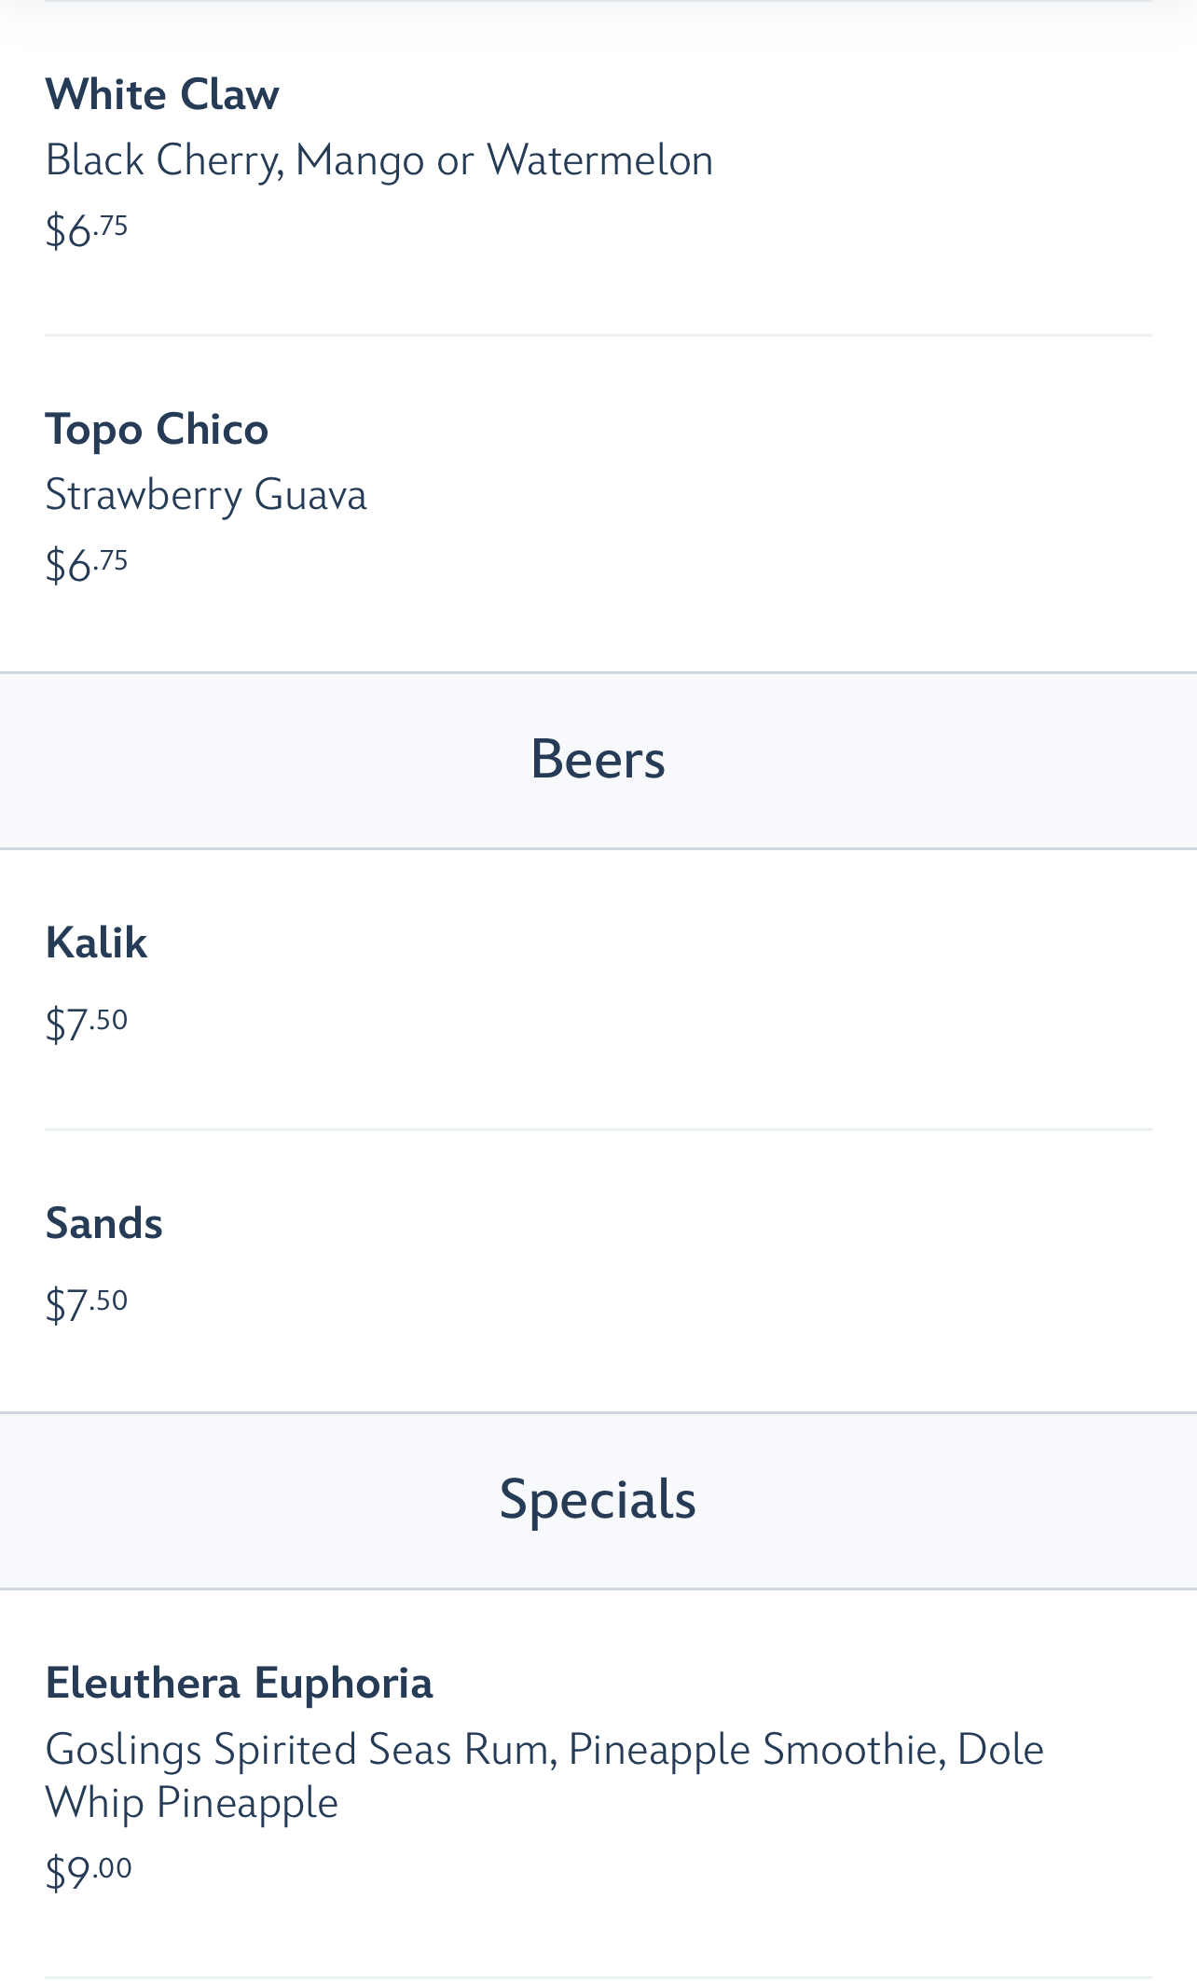Choose the Sands beer item
This screenshot has width=1197, height=1981.
(103, 1223)
